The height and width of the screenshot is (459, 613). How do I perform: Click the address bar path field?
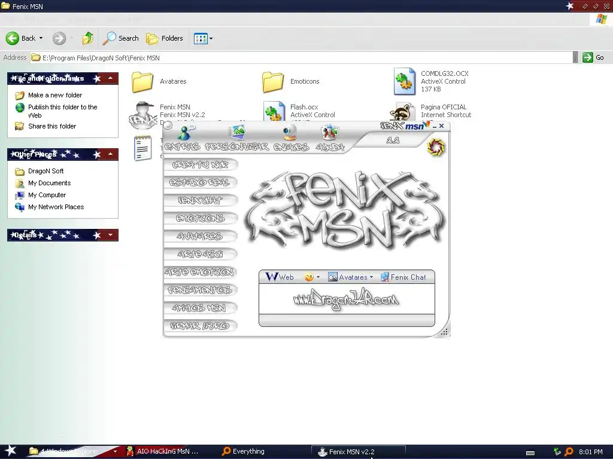pyautogui.click(x=301, y=58)
